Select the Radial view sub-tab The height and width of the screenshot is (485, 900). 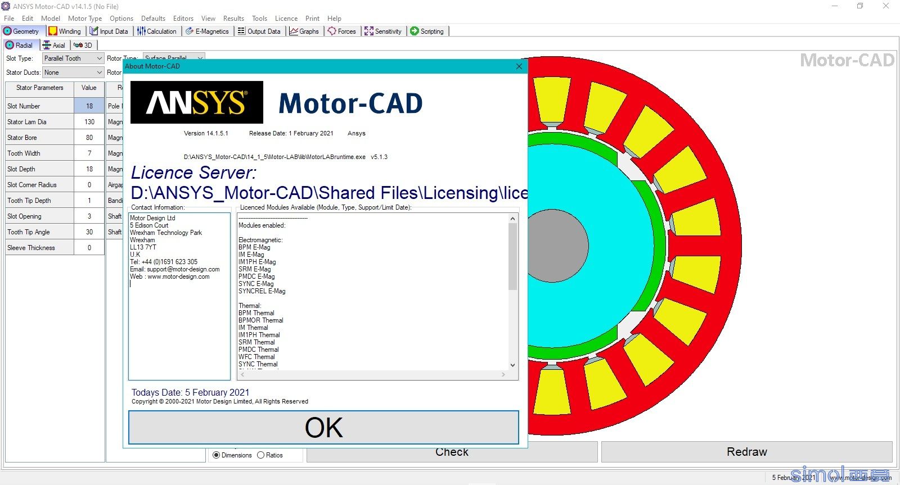pos(19,46)
